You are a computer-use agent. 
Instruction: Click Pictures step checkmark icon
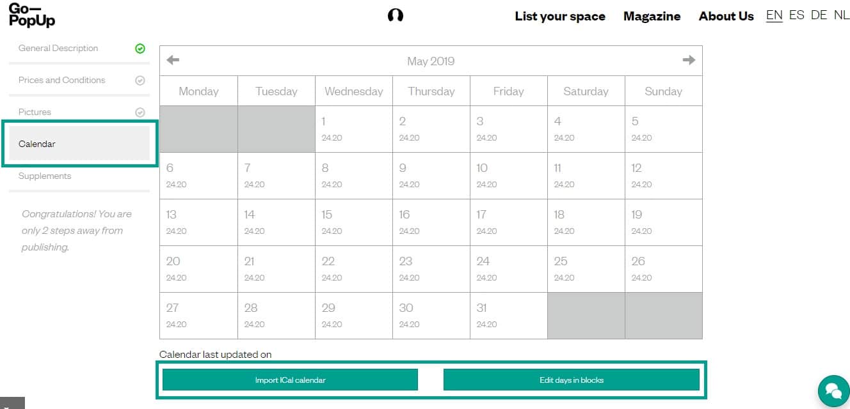pos(140,112)
